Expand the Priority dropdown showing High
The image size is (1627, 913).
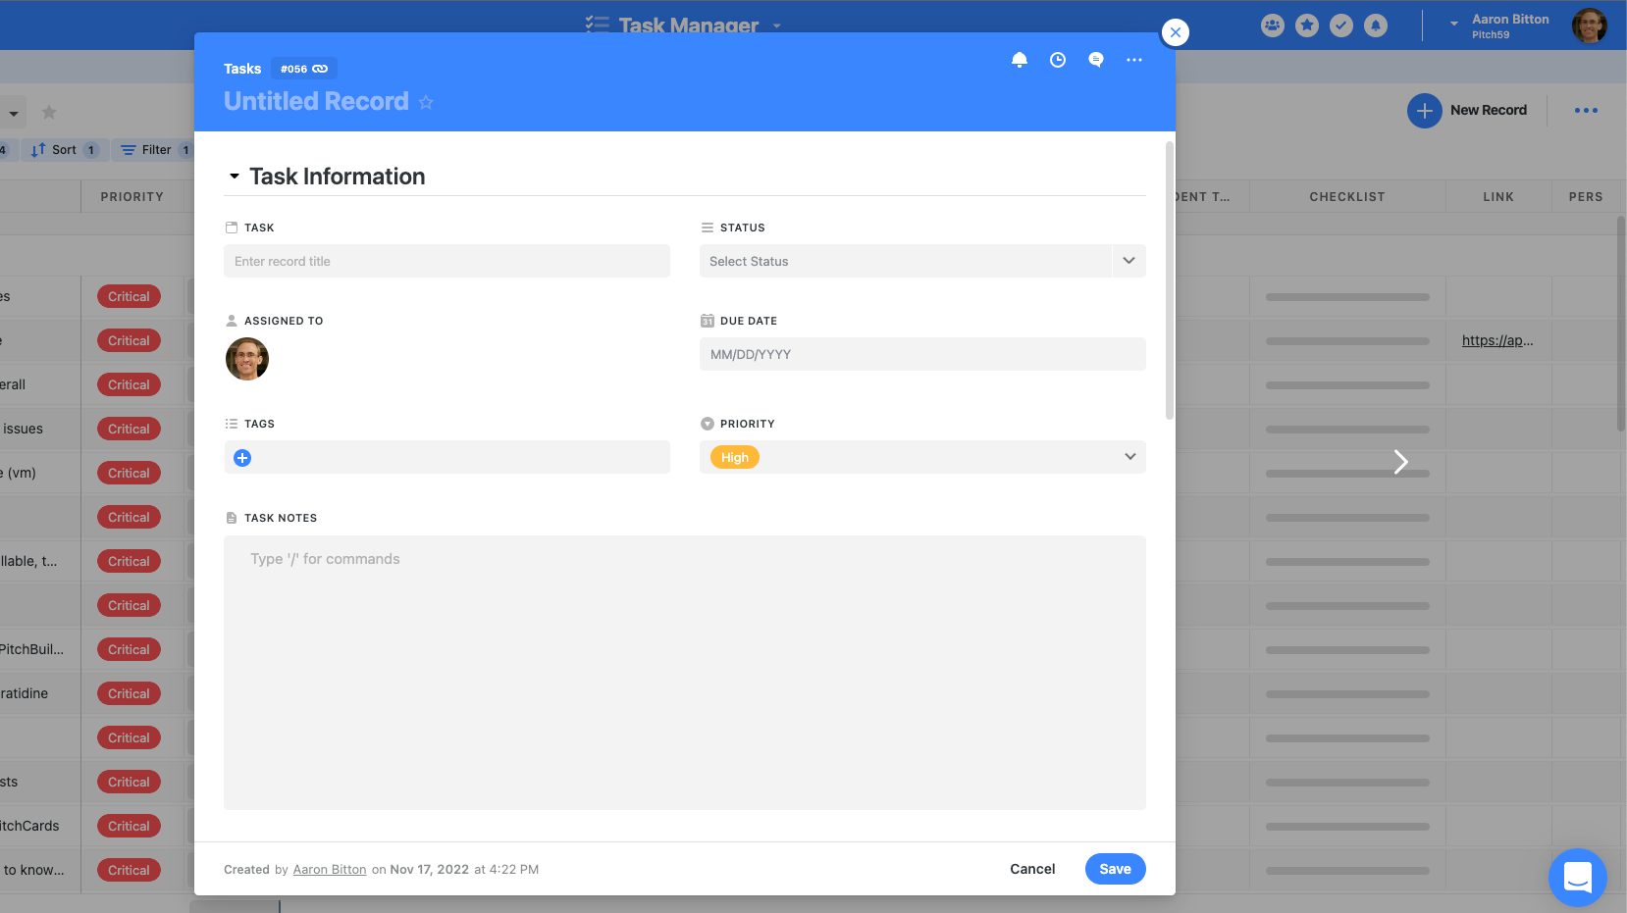pyautogui.click(x=1129, y=457)
